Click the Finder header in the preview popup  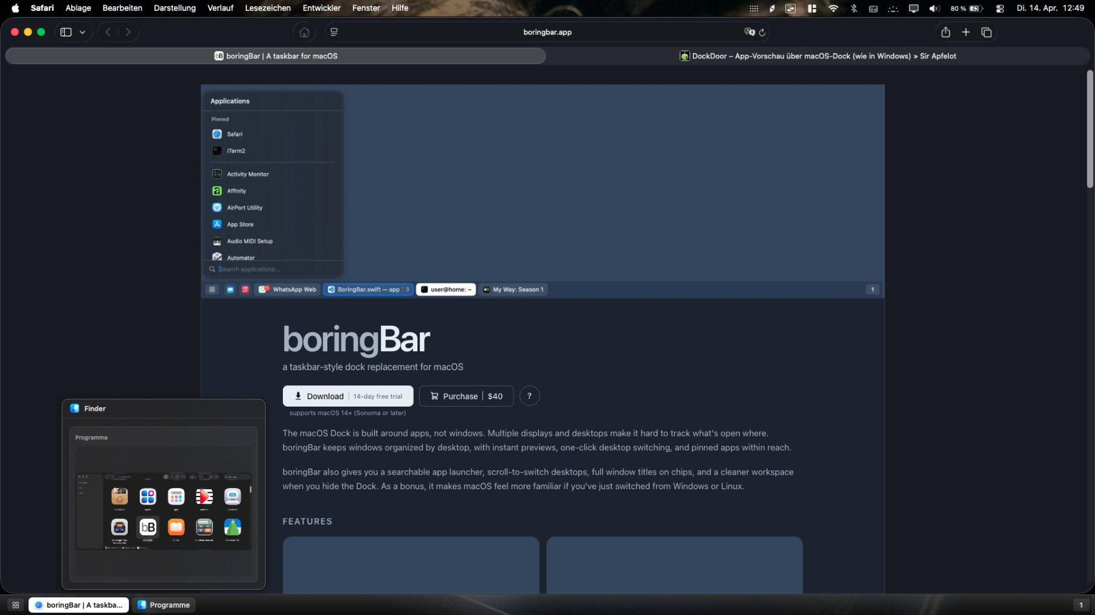tap(164, 409)
